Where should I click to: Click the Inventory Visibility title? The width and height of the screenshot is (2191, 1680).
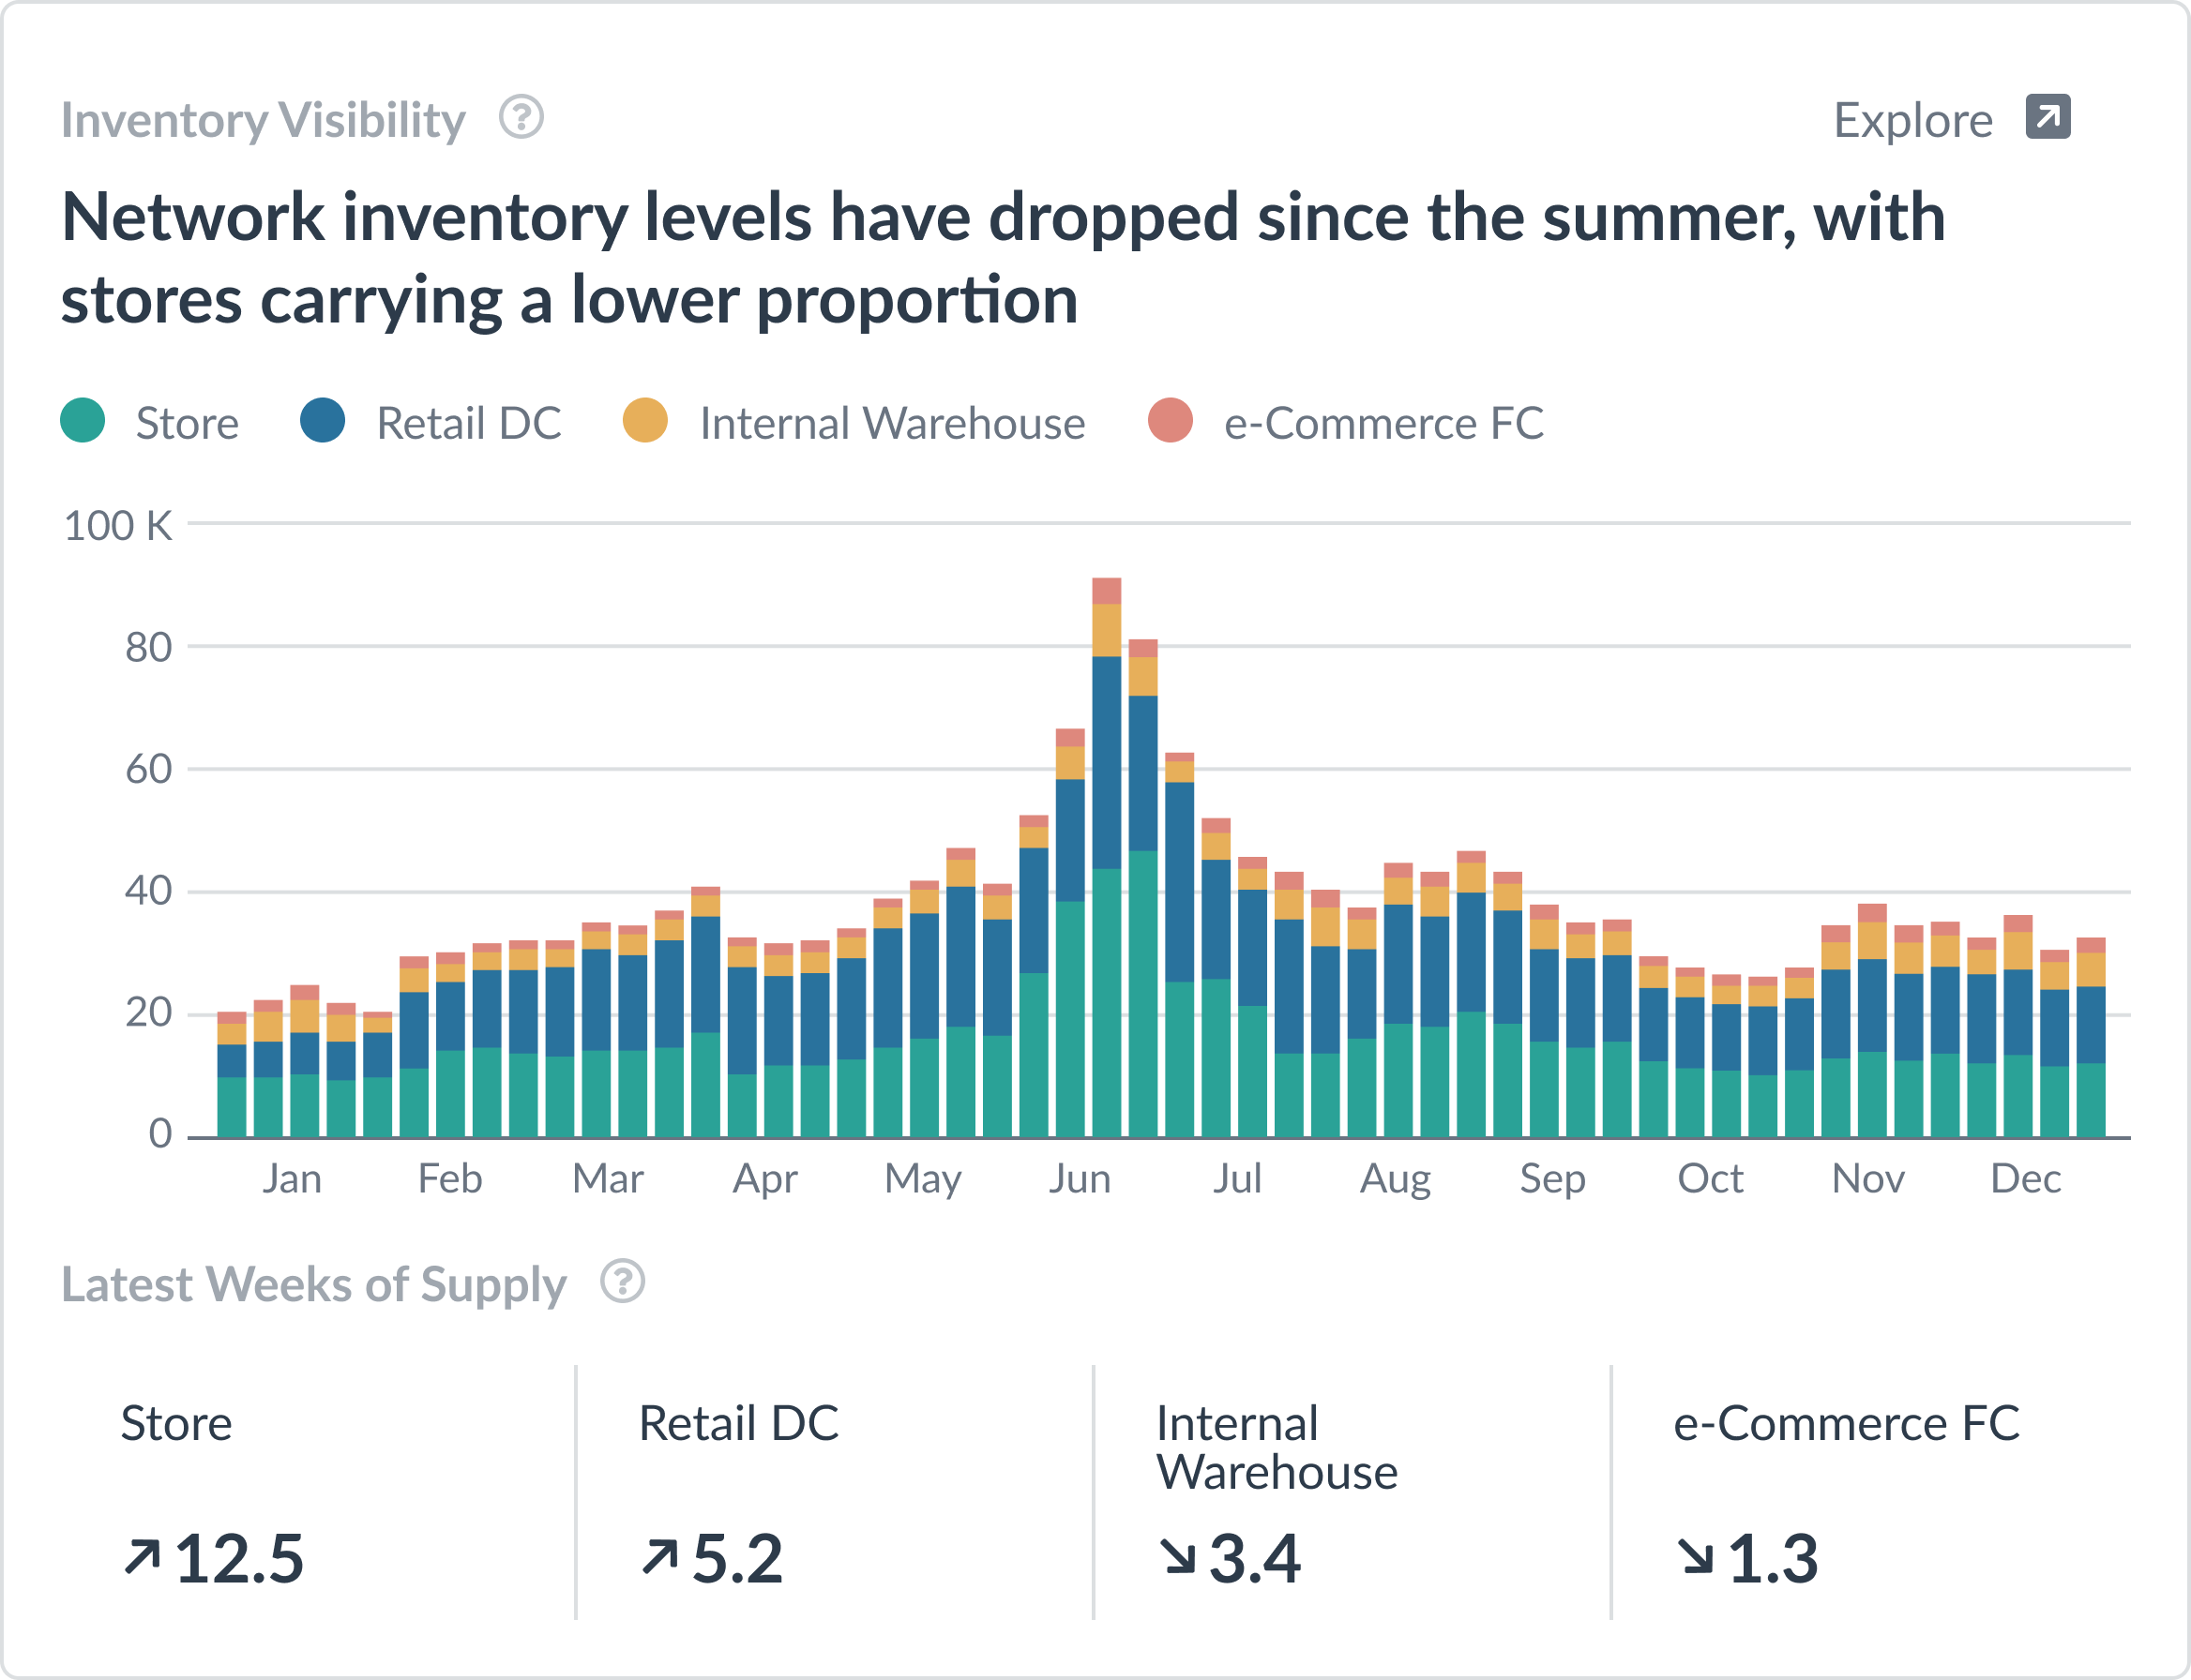pos(264,120)
